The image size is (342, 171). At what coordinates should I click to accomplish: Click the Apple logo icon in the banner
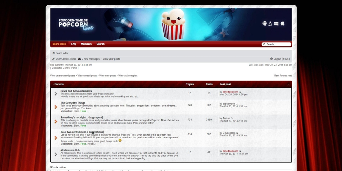pyautogui.click(x=283, y=23)
